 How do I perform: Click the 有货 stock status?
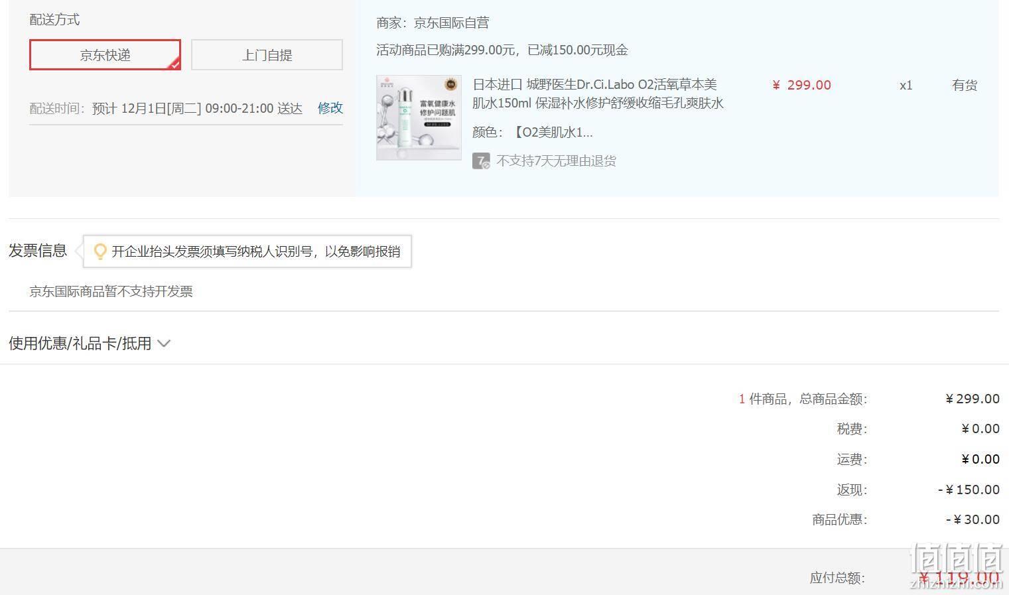(965, 85)
